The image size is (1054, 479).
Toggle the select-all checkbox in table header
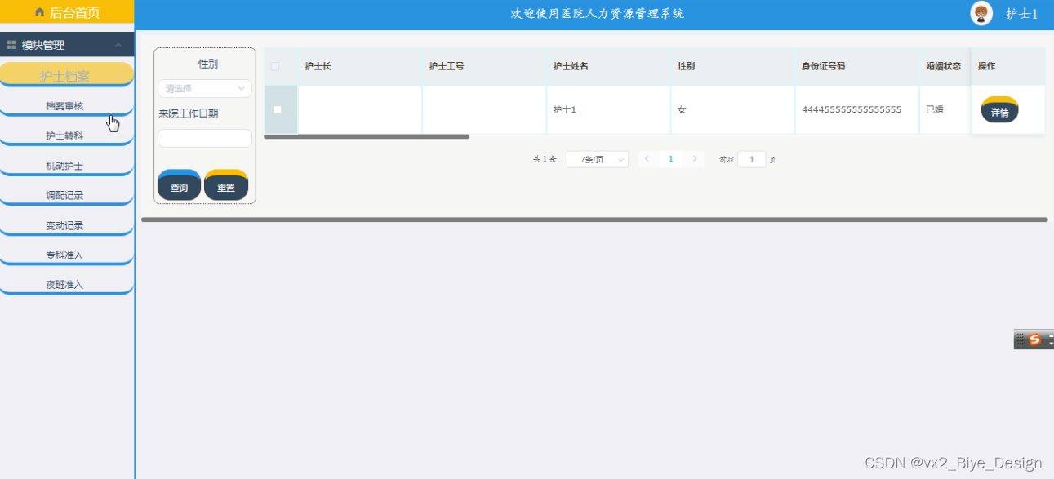pos(274,66)
